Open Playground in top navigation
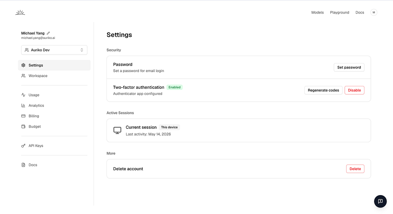 coord(339,12)
